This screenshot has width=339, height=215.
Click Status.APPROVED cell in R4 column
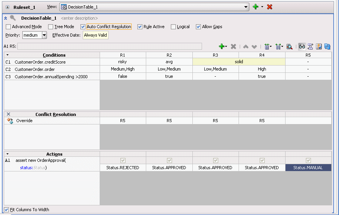point(262,168)
